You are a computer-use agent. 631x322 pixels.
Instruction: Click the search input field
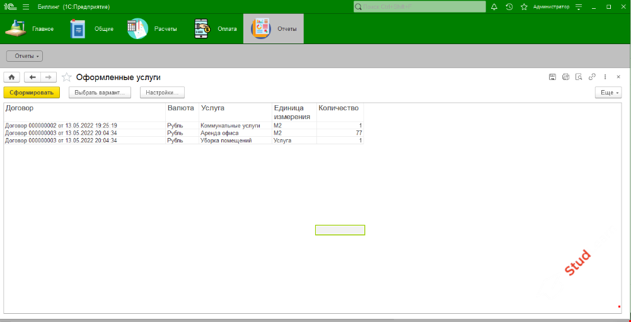[420, 7]
